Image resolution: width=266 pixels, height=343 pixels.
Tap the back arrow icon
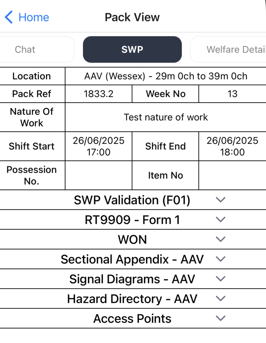pos(9,17)
